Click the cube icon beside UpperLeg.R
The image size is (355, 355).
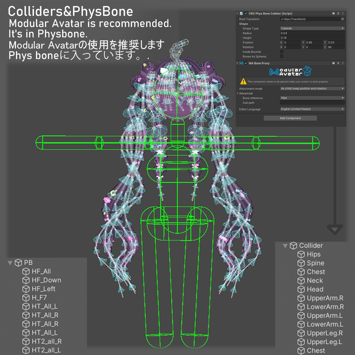(301, 333)
